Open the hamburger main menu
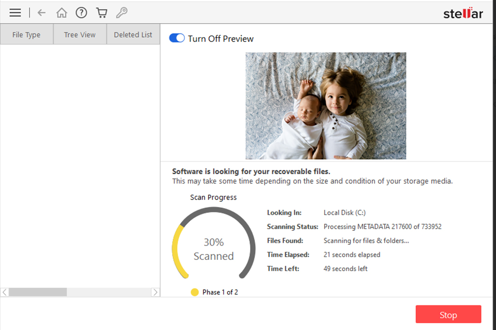This screenshot has width=496, height=330. pyautogui.click(x=15, y=13)
